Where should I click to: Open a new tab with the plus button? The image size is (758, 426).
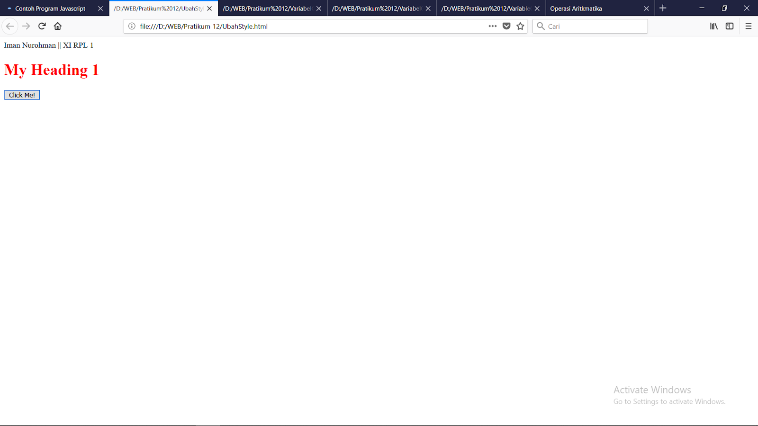(662, 8)
